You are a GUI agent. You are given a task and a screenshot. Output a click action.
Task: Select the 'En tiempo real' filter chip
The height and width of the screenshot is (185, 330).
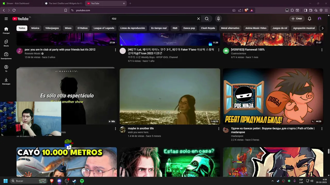click(159, 28)
